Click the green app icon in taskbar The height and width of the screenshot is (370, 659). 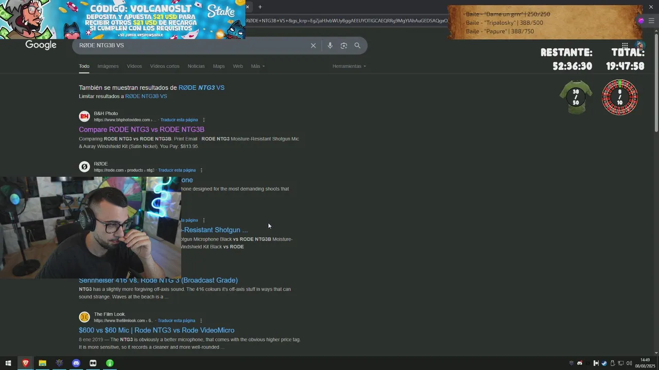point(110,363)
